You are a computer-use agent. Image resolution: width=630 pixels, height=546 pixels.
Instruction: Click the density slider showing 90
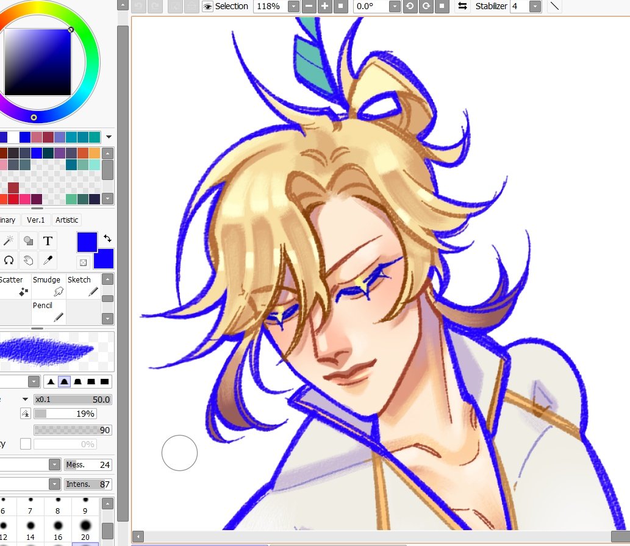point(73,430)
